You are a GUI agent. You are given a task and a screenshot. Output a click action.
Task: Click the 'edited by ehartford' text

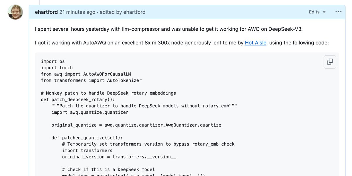pos(123,12)
